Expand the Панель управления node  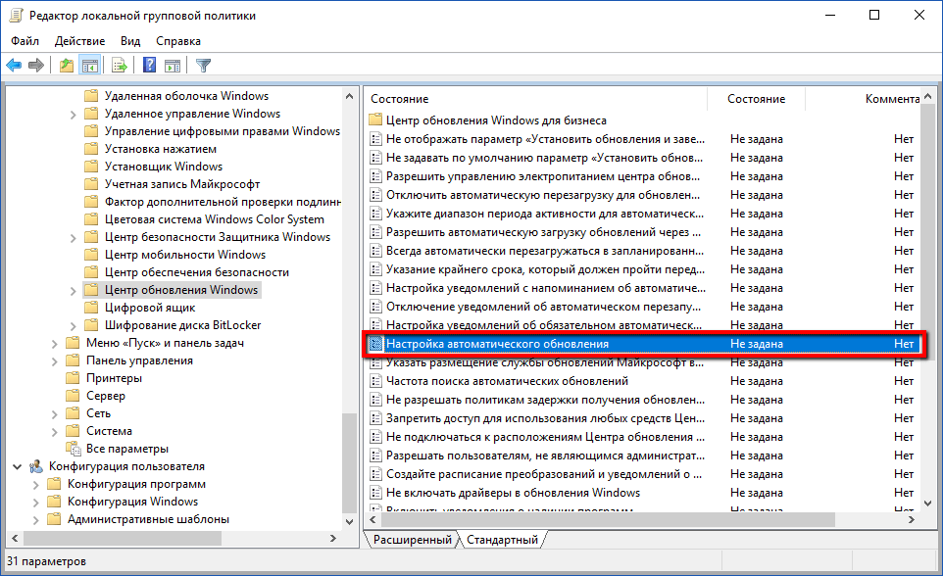pos(54,360)
